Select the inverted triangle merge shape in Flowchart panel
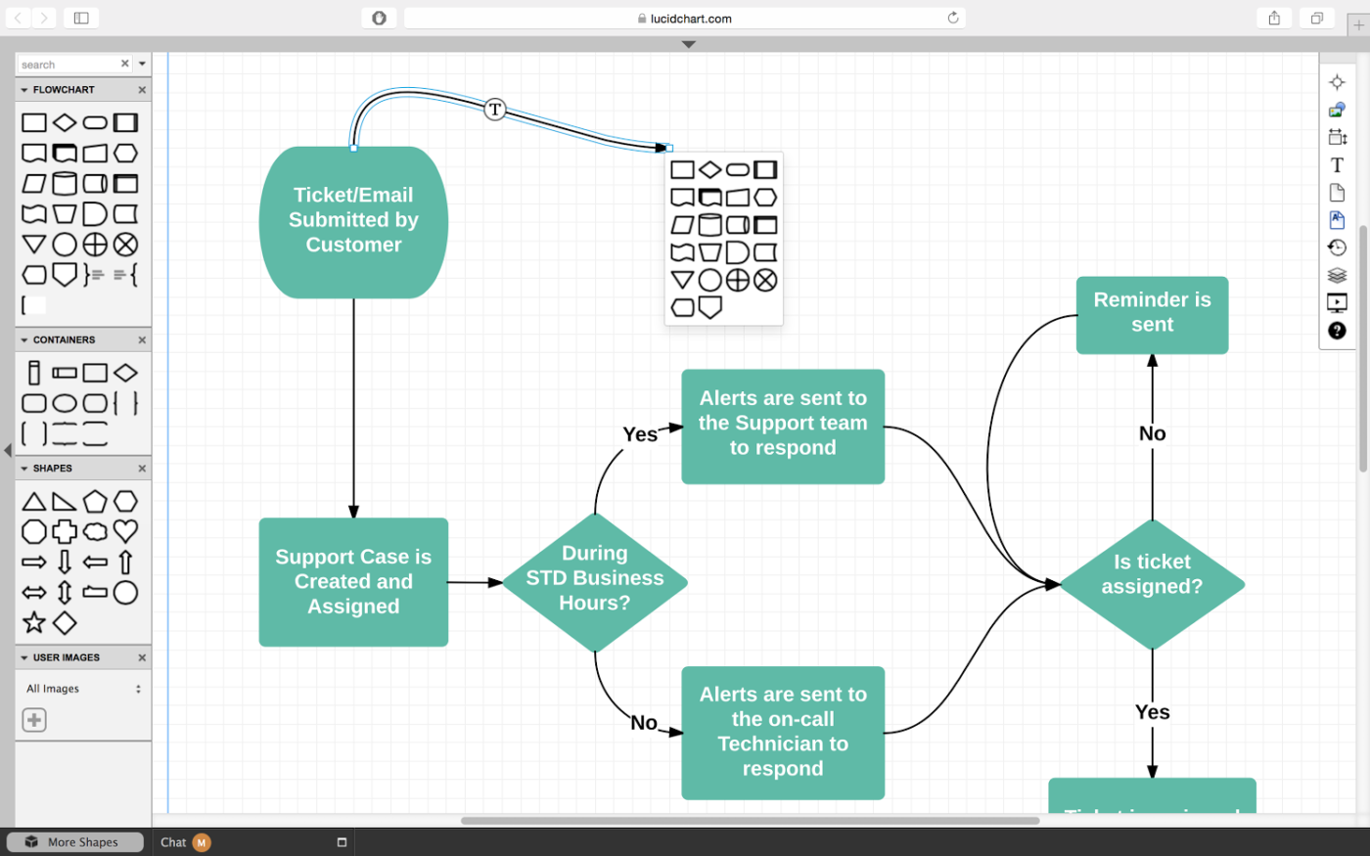 [x=34, y=244]
